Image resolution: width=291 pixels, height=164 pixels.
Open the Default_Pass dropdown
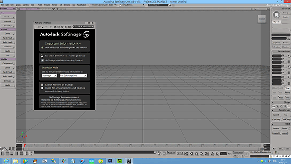(x=132, y=5)
